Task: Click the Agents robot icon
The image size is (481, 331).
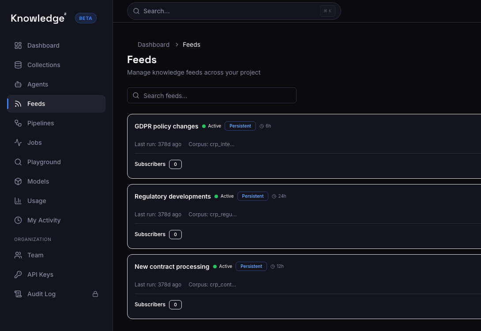Action: (18, 84)
